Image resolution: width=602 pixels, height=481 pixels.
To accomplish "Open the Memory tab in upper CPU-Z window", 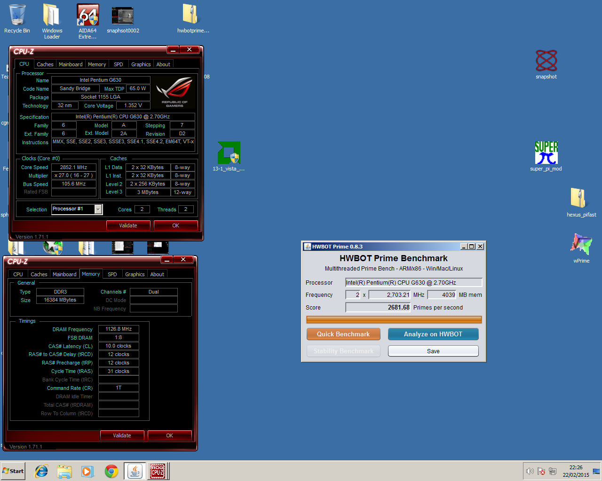I will [97, 64].
